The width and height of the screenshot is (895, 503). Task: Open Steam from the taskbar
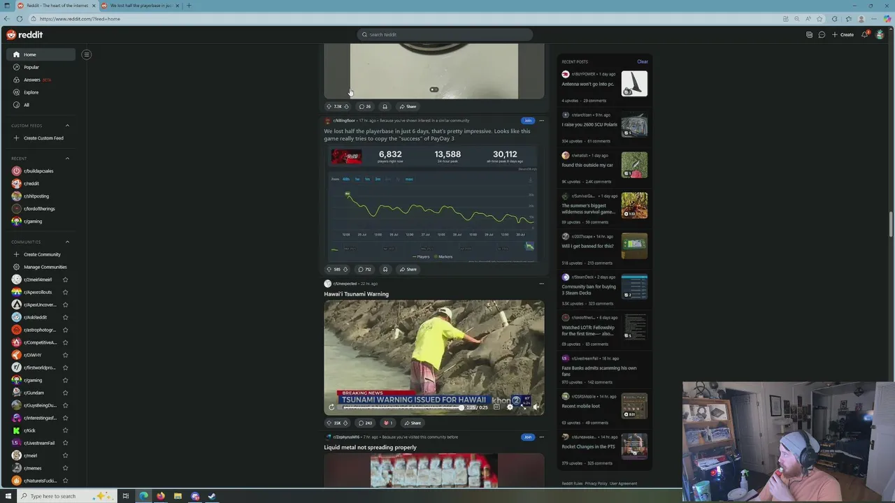point(212,496)
